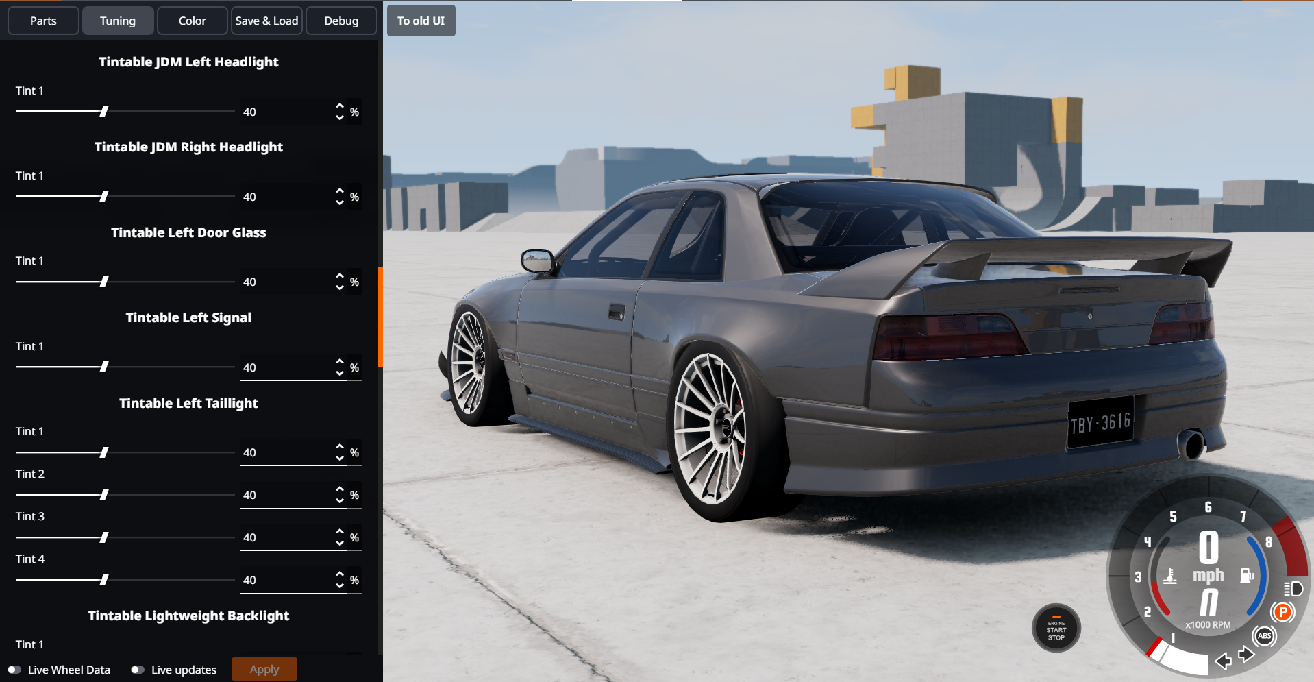Click the headlight indicator icon
Screen dimensions: 1314x682
pyautogui.click(x=1293, y=589)
